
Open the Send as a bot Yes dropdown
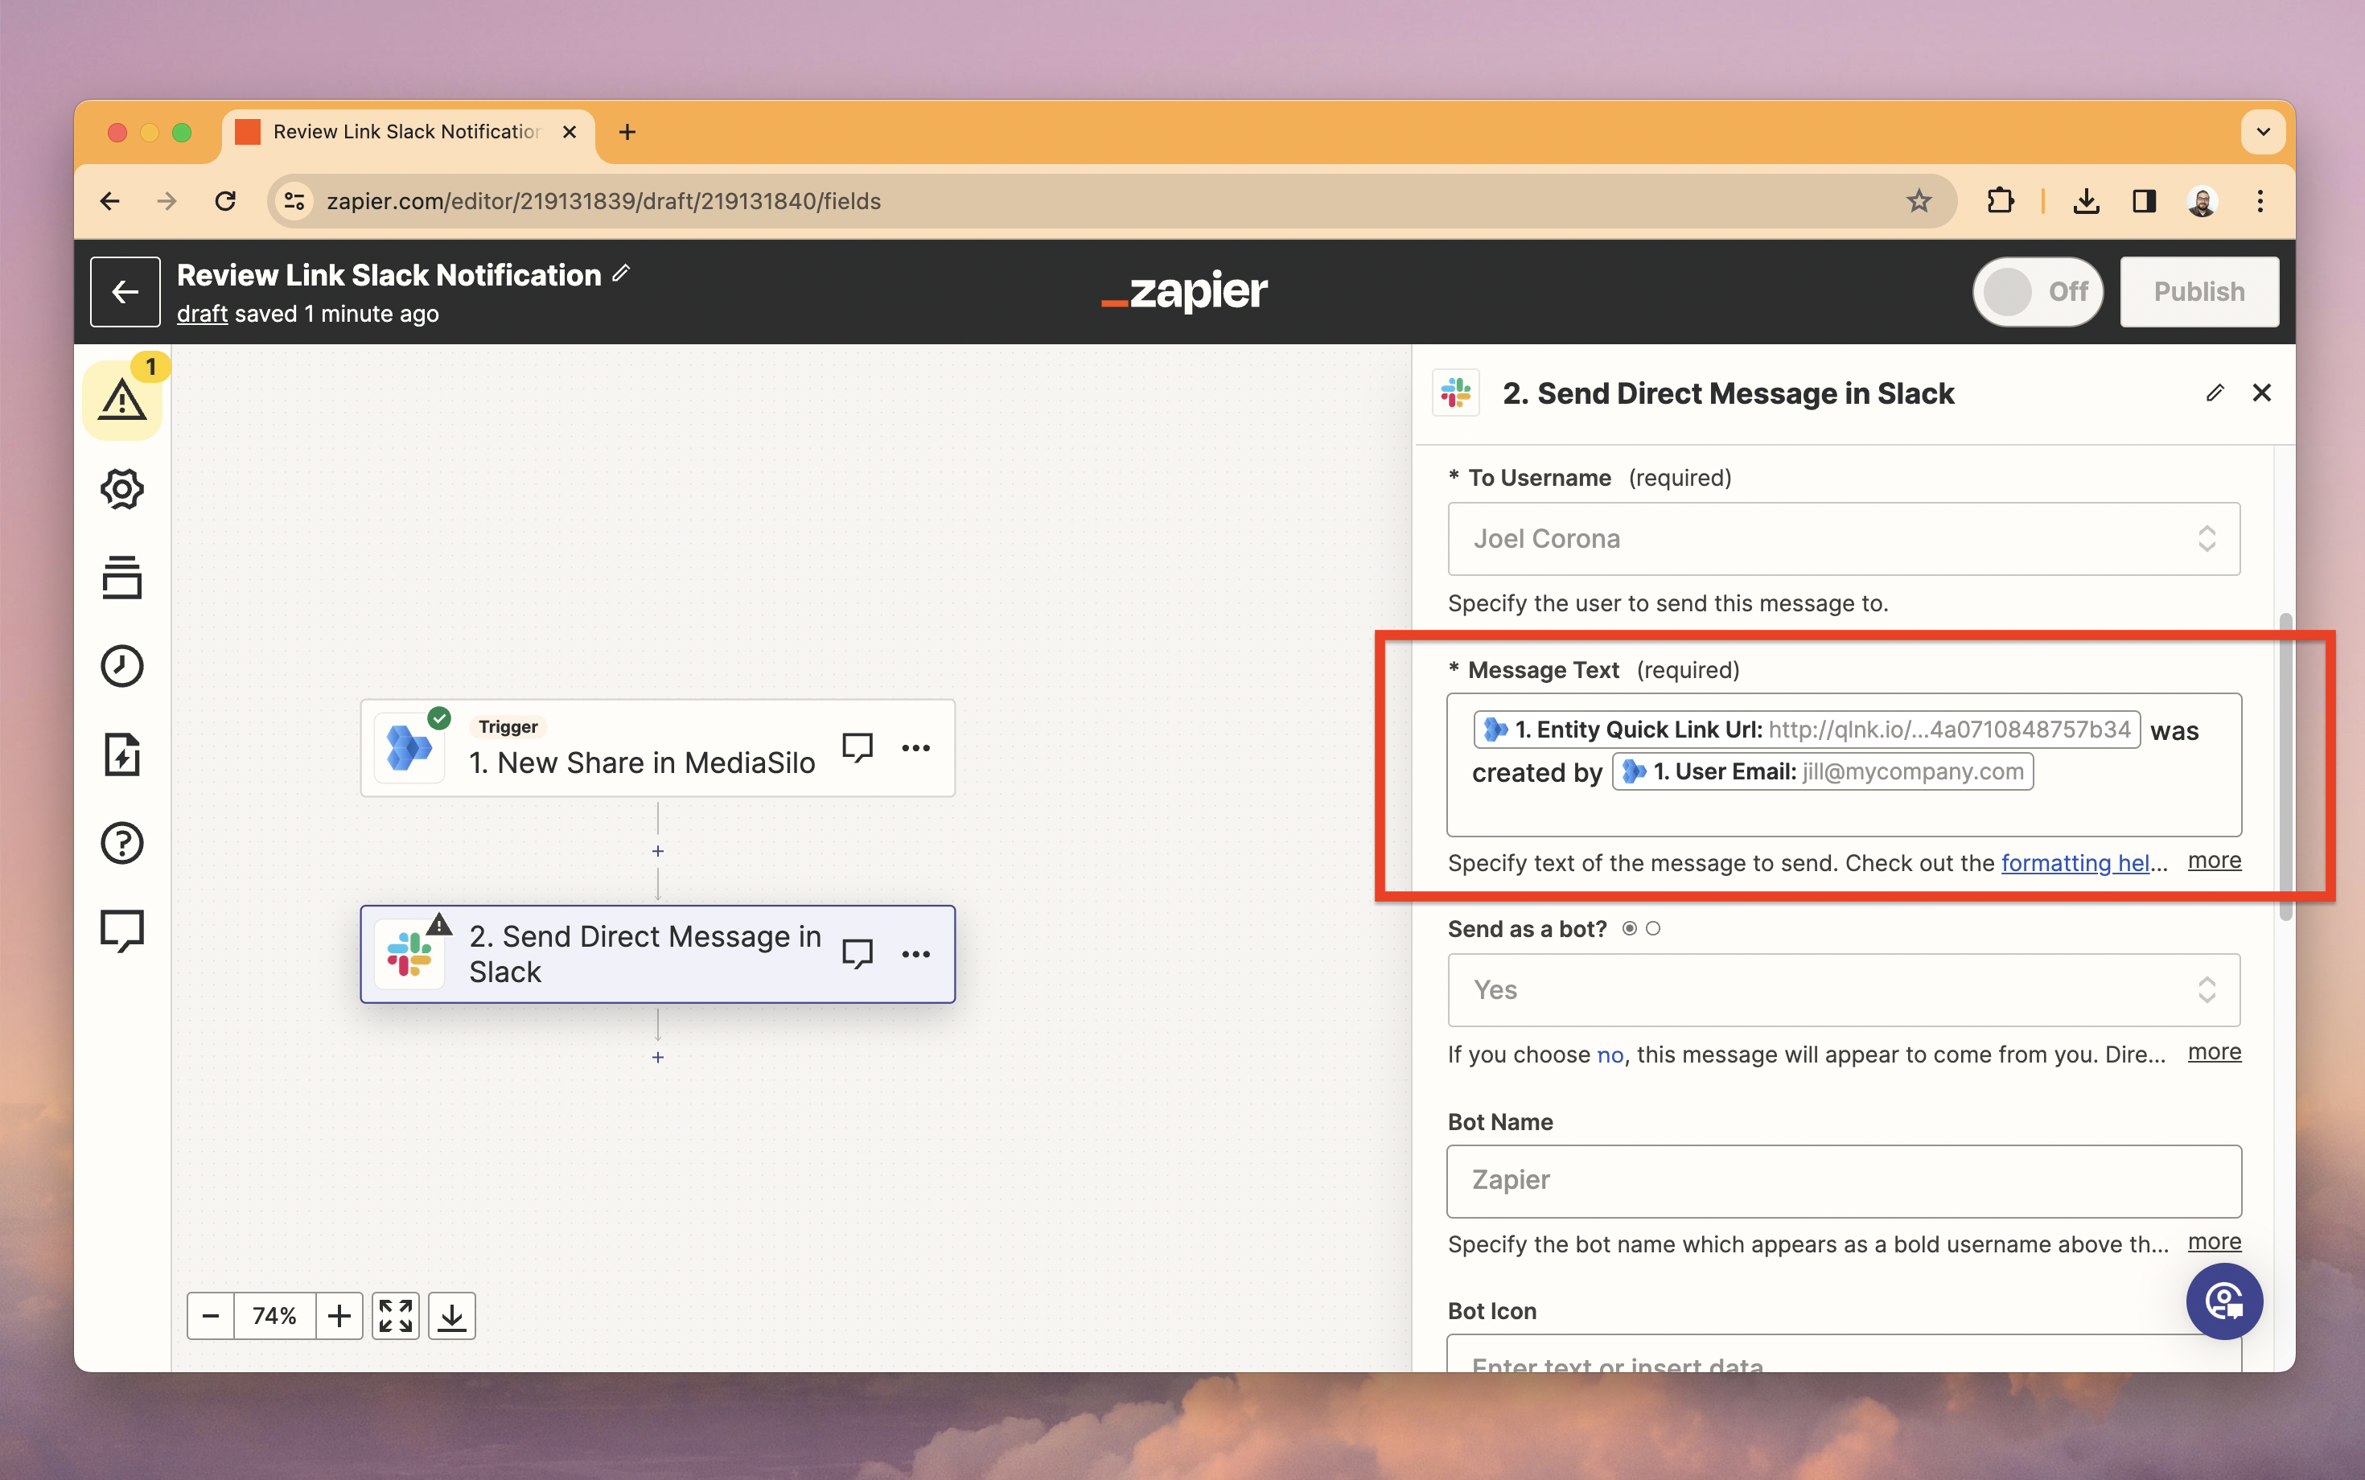click(1845, 989)
